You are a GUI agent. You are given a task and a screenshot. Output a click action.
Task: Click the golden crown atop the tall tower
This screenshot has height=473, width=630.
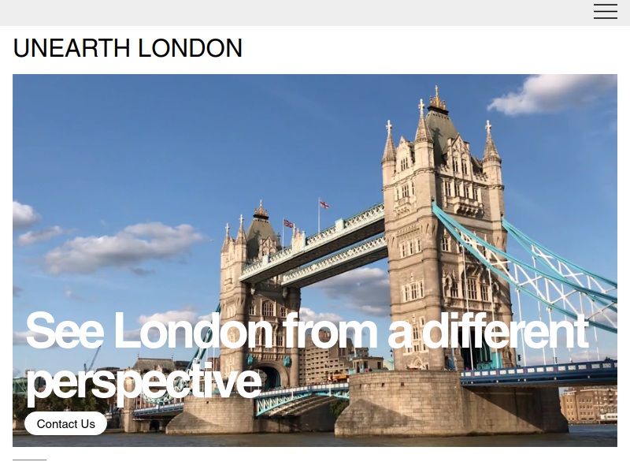coord(437,99)
